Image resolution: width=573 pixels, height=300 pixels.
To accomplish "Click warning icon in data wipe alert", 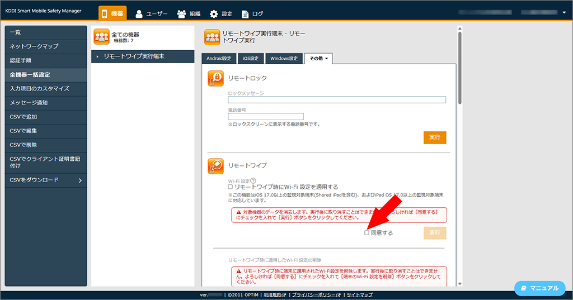I will point(238,212).
